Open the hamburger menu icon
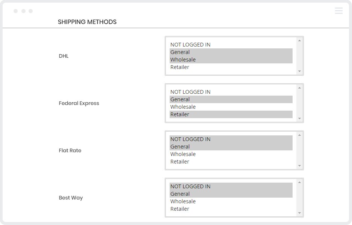The height and width of the screenshot is (225, 352). pyautogui.click(x=338, y=11)
